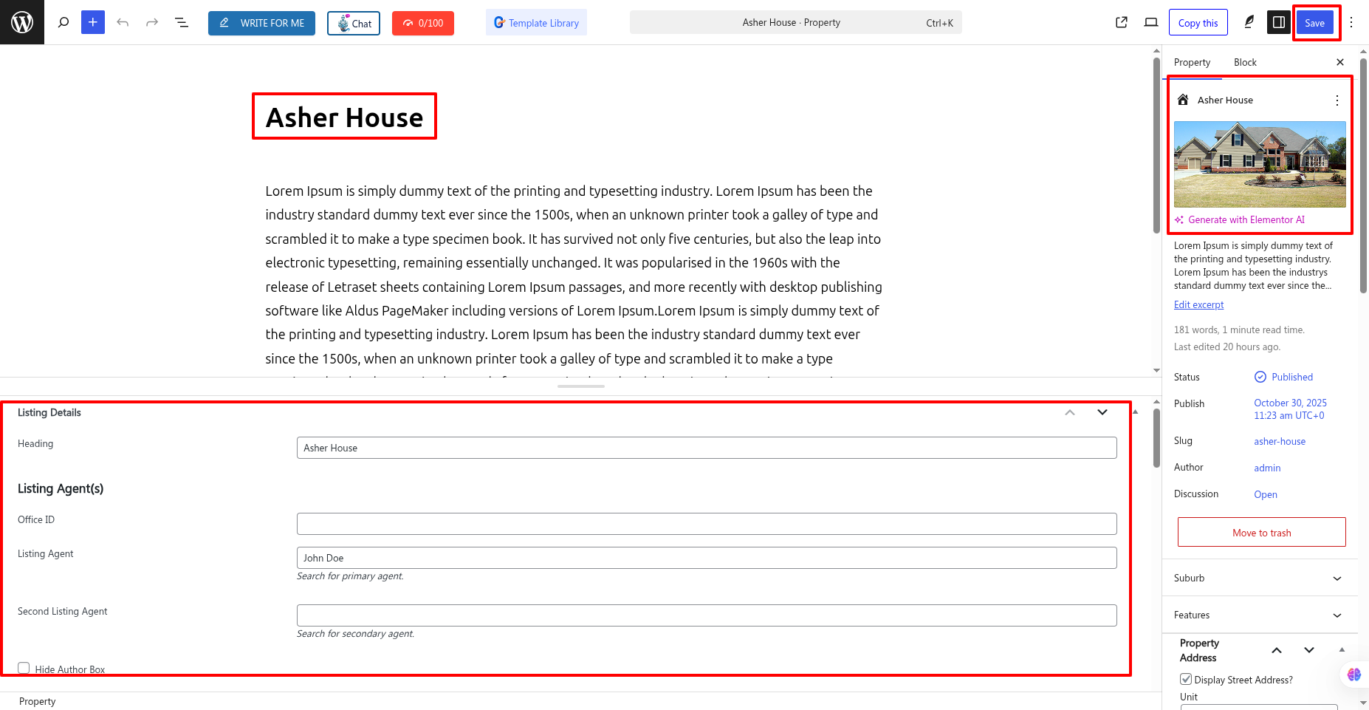This screenshot has height=710, width=1369.
Task: Open the block inserter plus button
Action: [92, 22]
